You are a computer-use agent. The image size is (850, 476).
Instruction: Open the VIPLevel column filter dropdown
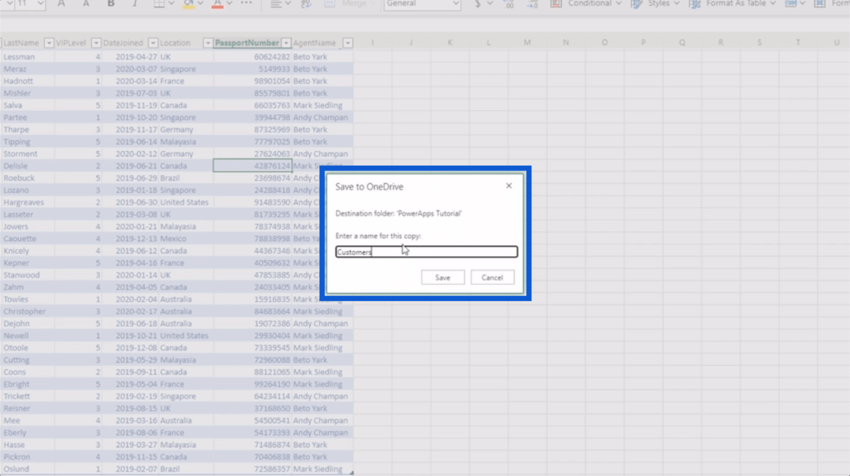96,43
